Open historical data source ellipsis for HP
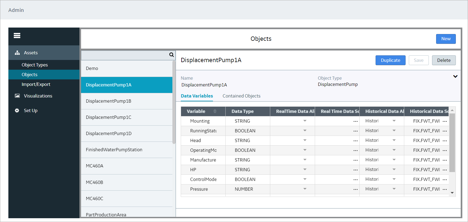The width and height of the screenshot is (468, 222). (x=445, y=170)
